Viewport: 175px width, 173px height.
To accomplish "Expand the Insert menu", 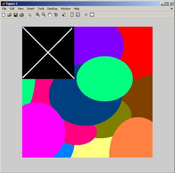I will pyautogui.click(x=31, y=9).
